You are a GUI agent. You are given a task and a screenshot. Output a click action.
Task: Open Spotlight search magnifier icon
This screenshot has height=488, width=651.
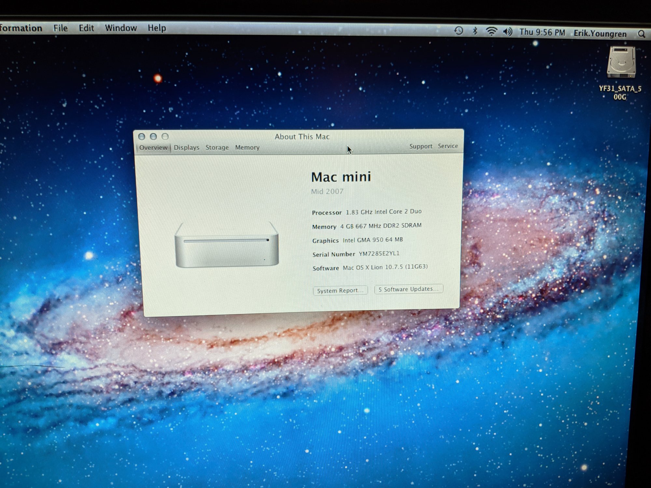[641, 34]
